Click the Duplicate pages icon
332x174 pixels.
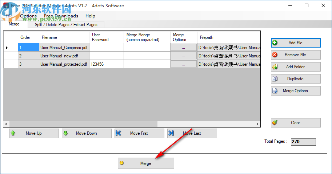(x=275, y=79)
